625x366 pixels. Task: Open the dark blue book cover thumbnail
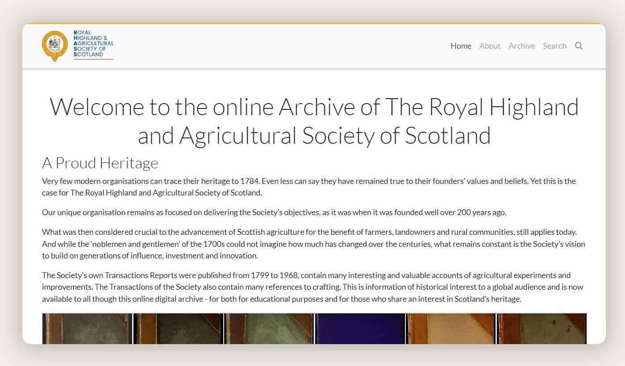coord(360,329)
